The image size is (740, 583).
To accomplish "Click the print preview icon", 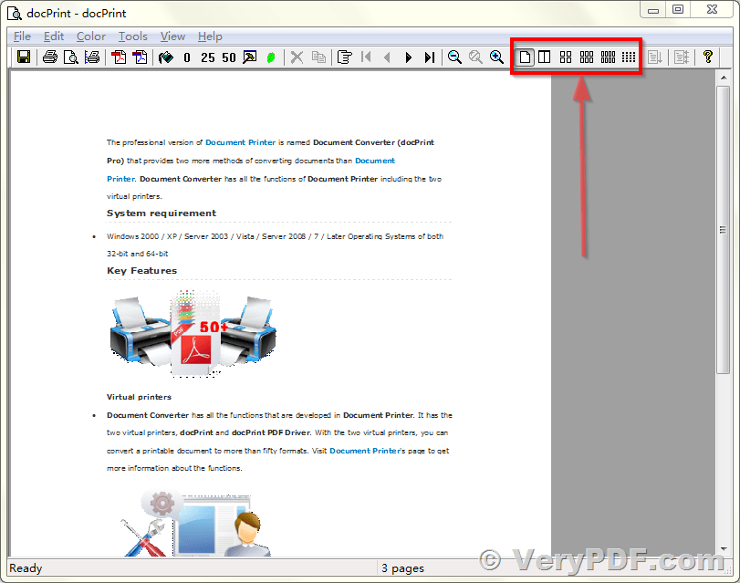I will tap(70, 57).
